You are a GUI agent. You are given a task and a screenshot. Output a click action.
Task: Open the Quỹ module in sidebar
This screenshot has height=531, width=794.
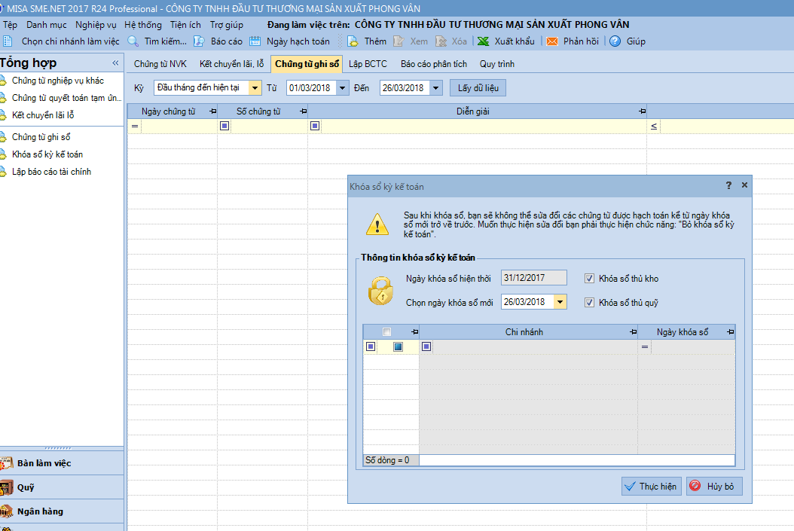(x=26, y=487)
